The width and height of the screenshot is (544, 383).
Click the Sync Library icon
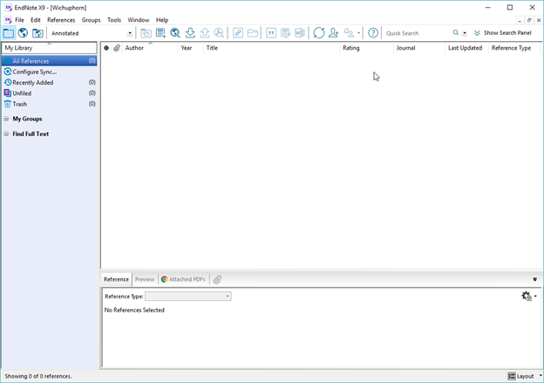tap(319, 33)
